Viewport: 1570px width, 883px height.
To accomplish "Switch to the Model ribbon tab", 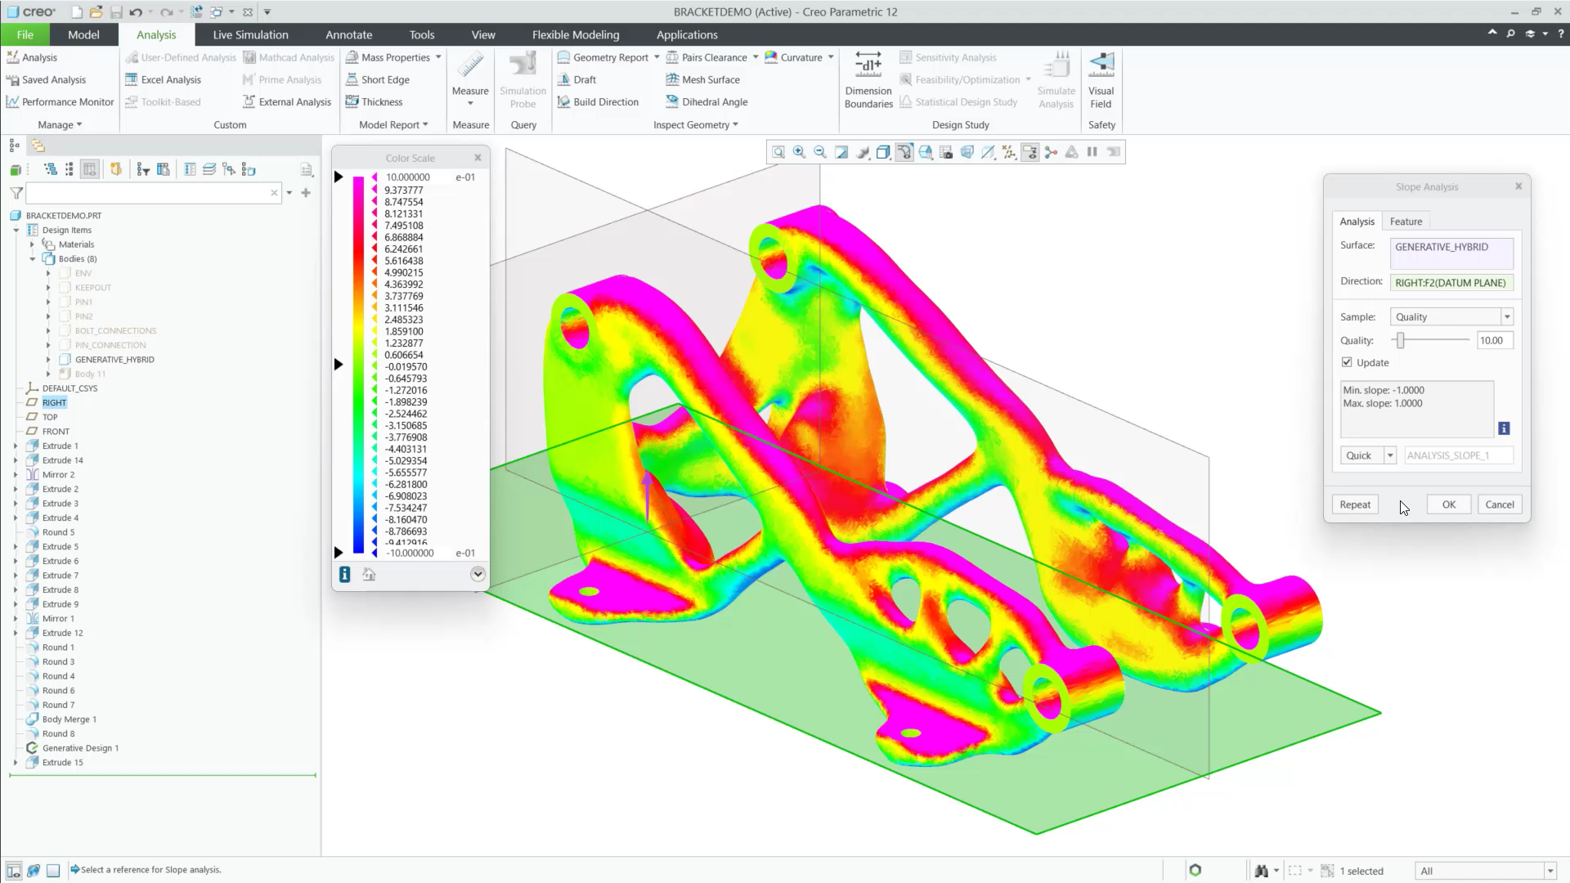I will 83,34.
